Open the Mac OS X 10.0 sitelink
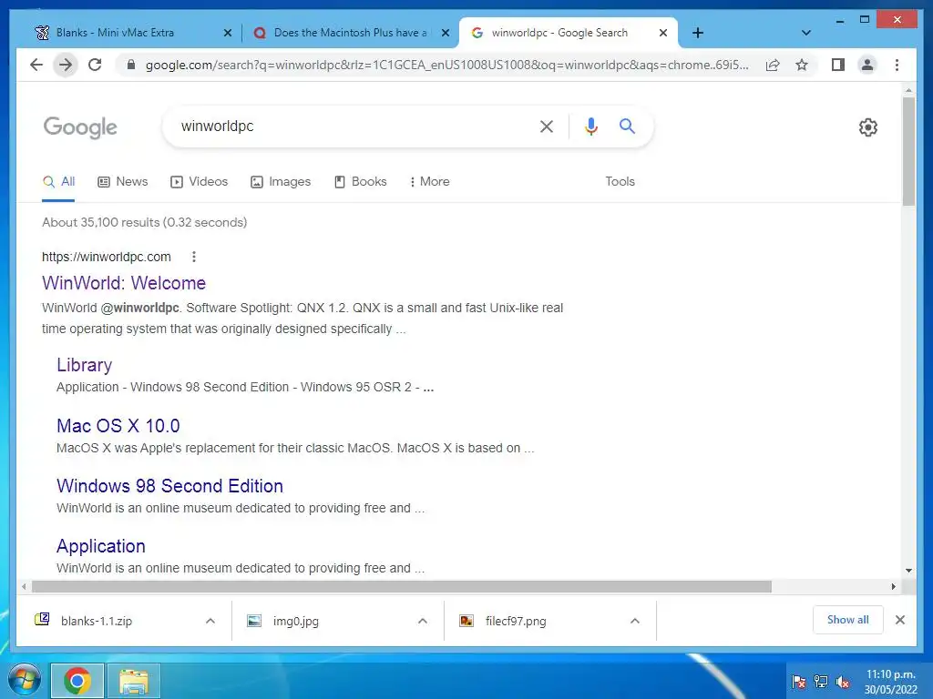This screenshot has height=699, width=933. click(x=118, y=426)
